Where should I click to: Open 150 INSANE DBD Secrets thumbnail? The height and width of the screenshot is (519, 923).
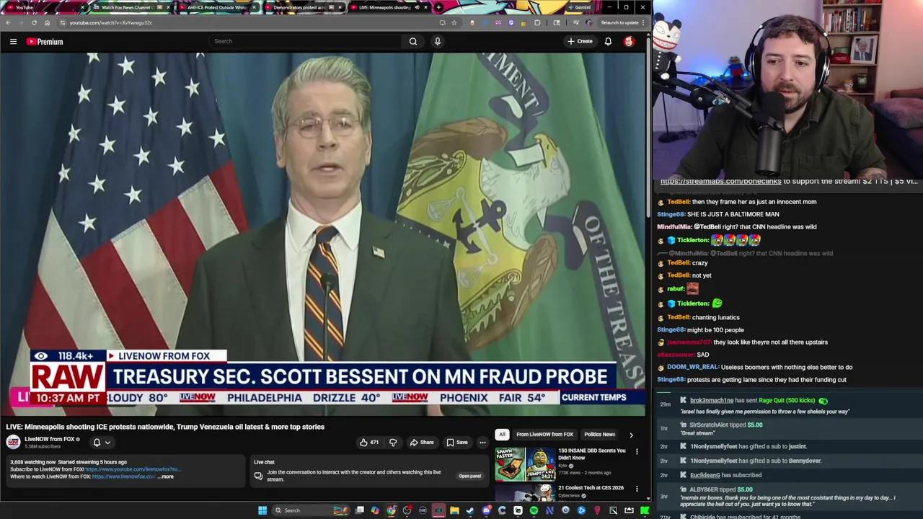click(x=525, y=464)
